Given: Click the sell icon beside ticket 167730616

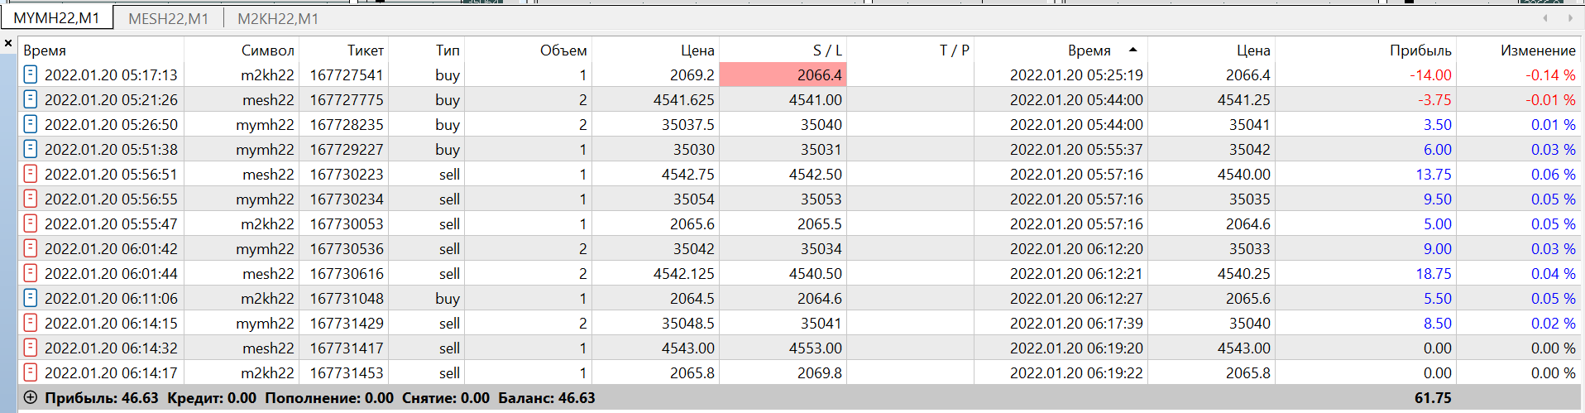Looking at the screenshot, I should point(31,273).
